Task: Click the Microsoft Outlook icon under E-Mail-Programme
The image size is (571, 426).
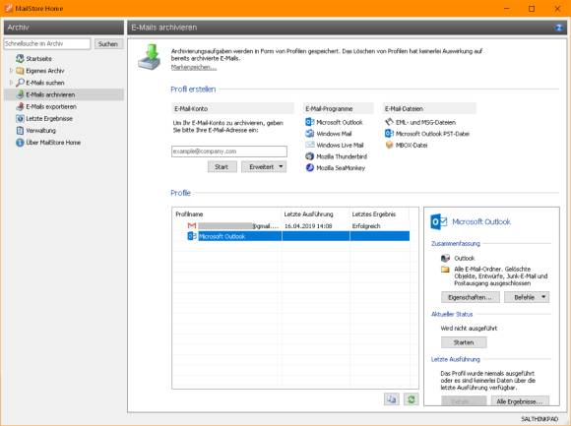Action: coord(309,122)
